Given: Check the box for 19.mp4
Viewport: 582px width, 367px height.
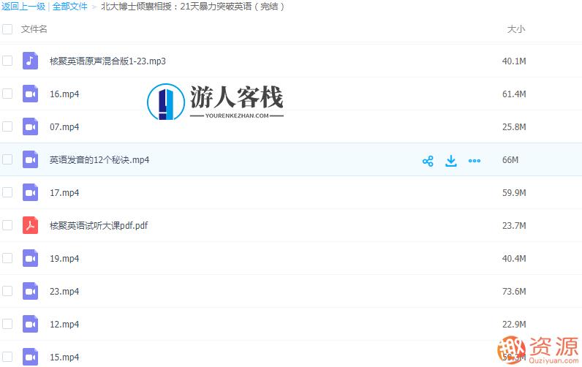Looking at the screenshot, I should [x=7, y=258].
